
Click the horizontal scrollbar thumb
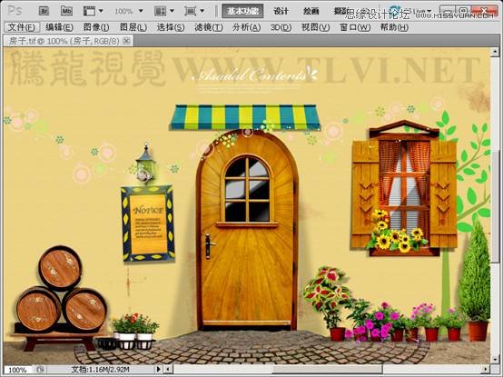327,370
